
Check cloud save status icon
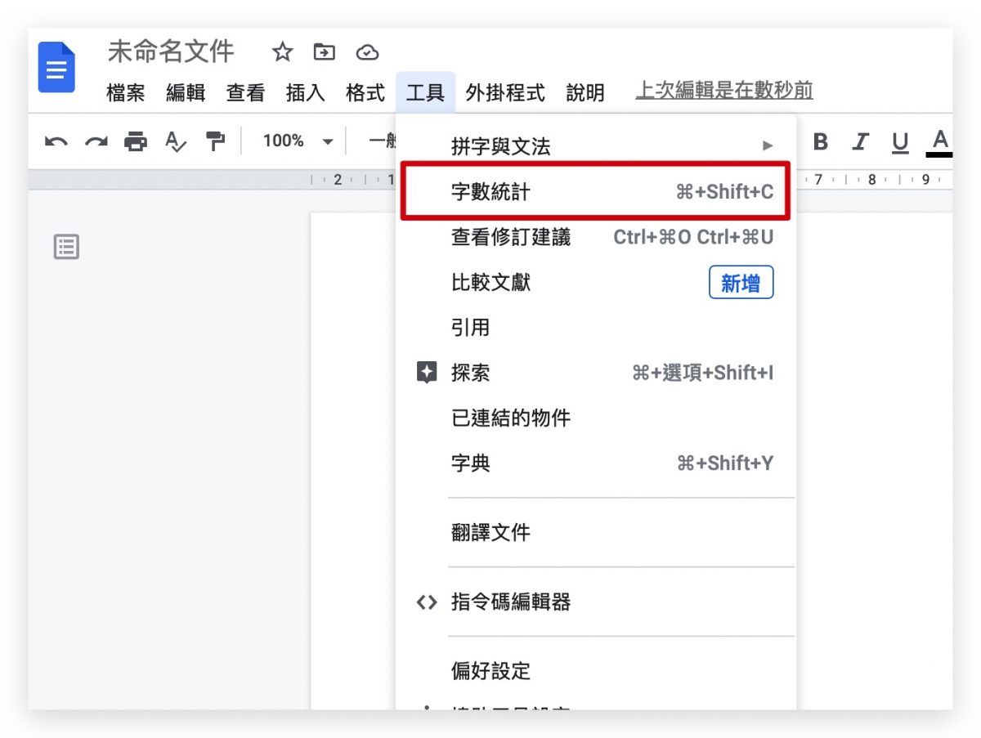click(368, 53)
